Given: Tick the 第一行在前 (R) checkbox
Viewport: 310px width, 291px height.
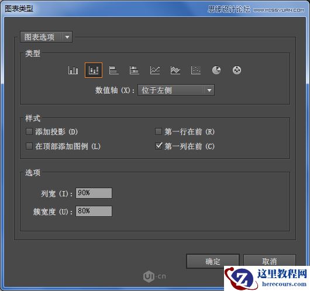Looking at the screenshot, I should pyautogui.click(x=159, y=131).
